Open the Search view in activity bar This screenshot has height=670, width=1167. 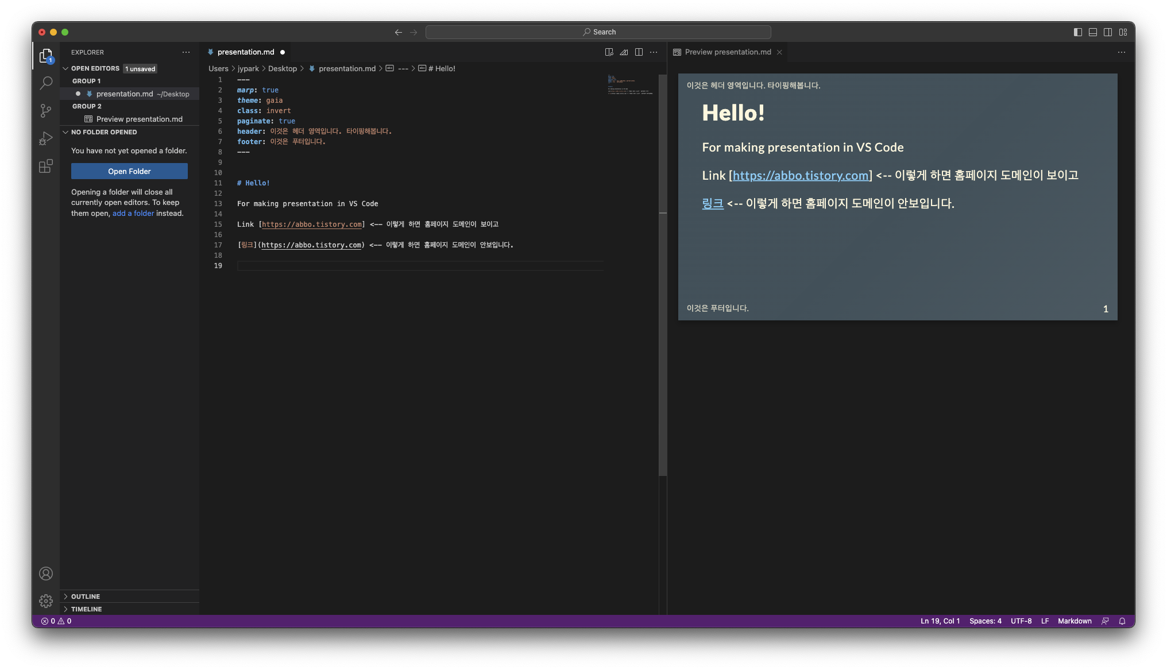(46, 83)
